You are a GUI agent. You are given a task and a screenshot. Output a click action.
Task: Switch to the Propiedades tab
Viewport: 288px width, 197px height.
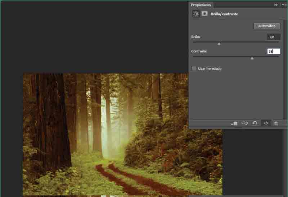pyautogui.click(x=201, y=5)
